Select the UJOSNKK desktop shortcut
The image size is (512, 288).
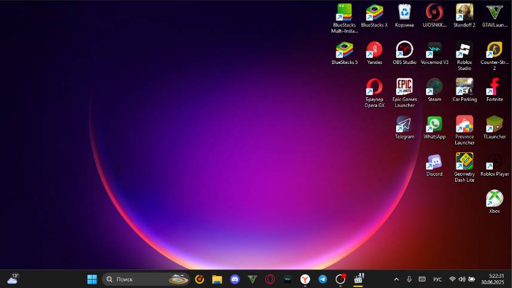(x=434, y=16)
